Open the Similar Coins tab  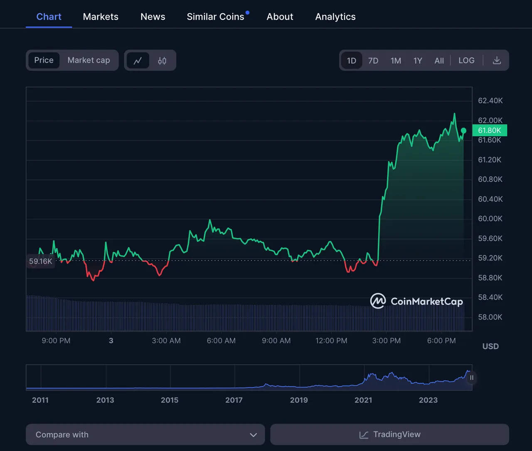coord(216,17)
